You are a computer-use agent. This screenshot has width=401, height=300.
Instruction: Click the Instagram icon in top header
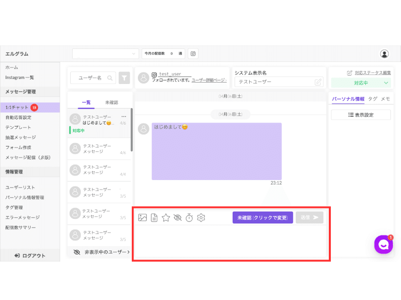pyautogui.click(x=193, y=53)
